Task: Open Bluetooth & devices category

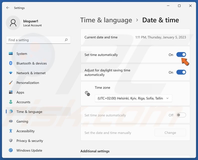Action: coord(38,63)
